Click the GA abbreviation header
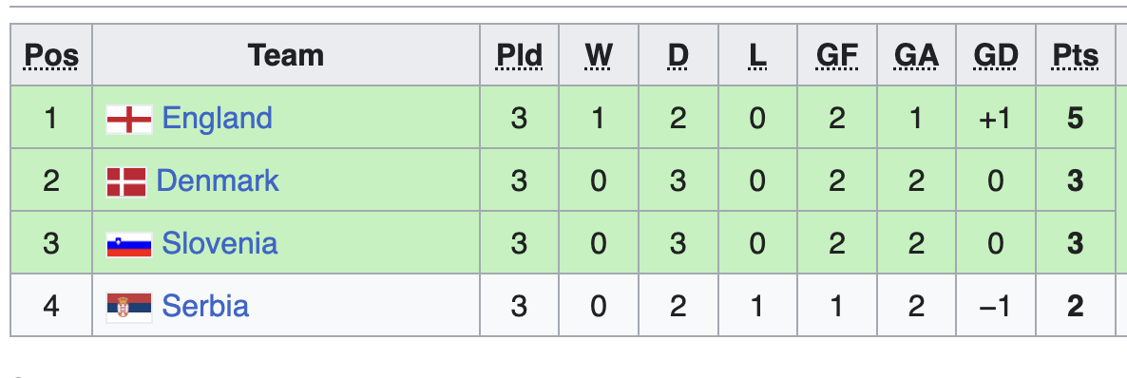1127x378 pixels. click(x=916, y=55)
